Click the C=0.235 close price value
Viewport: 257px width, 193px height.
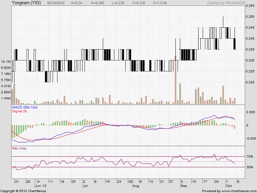click(x=138, y=3)
